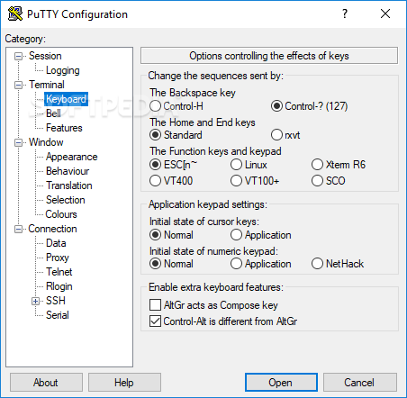Open Translation settings
407x398 pixels.
point(69,185)
